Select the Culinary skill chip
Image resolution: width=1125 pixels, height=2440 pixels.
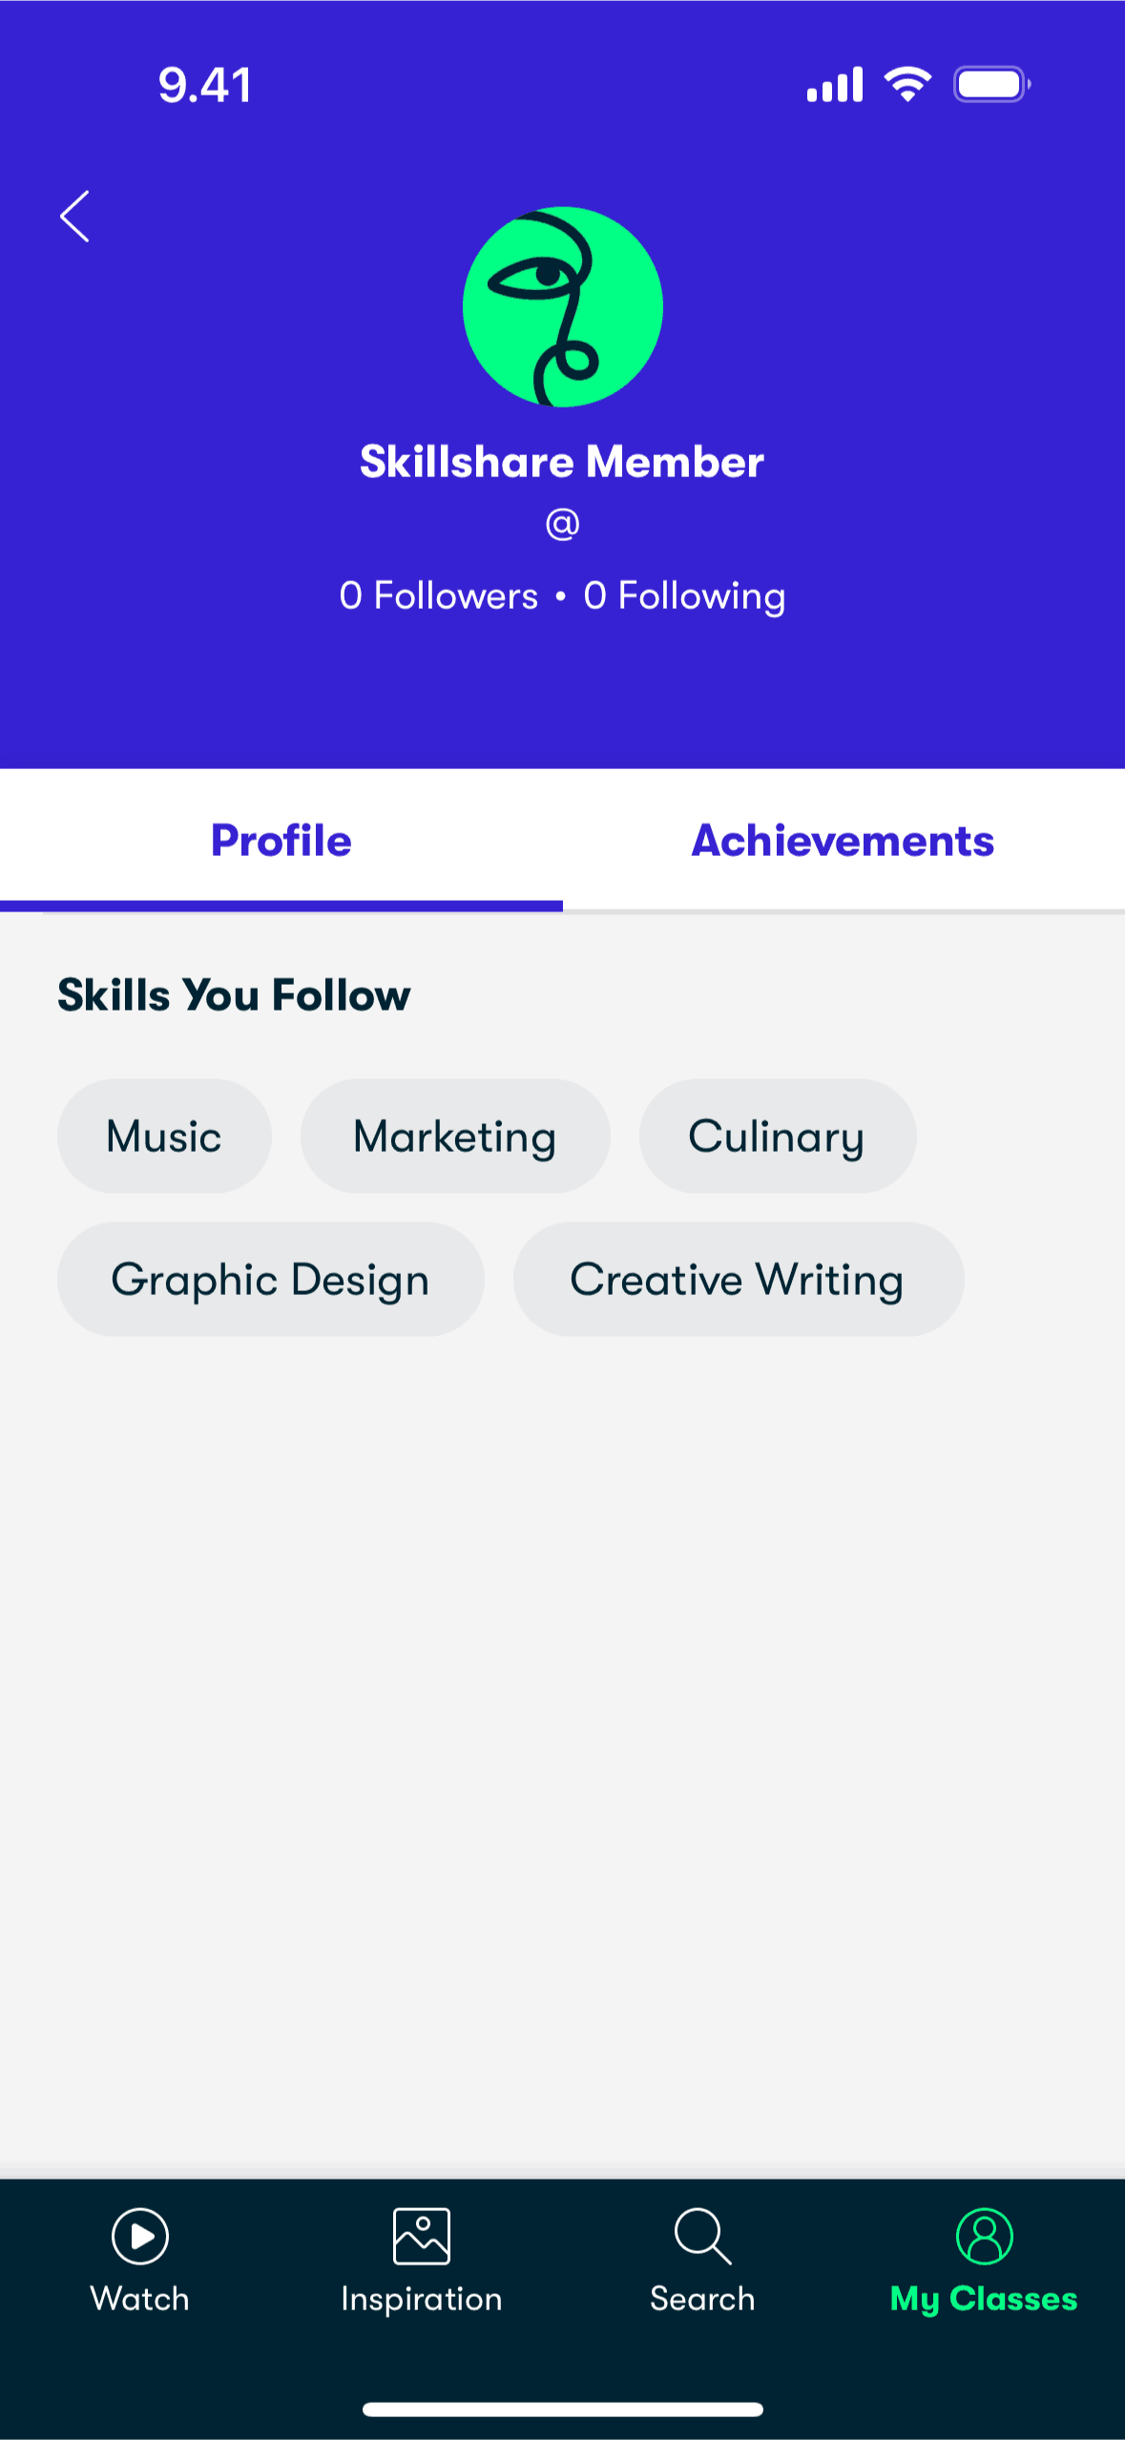point(778,1136)
